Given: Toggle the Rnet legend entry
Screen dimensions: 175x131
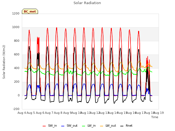Looking at the screenshot, I should pyautogui.click(x=126, y=126).
